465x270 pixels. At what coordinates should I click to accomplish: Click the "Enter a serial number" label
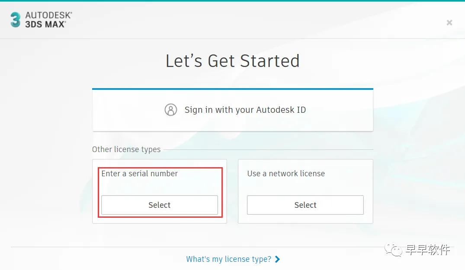[140, 174]
